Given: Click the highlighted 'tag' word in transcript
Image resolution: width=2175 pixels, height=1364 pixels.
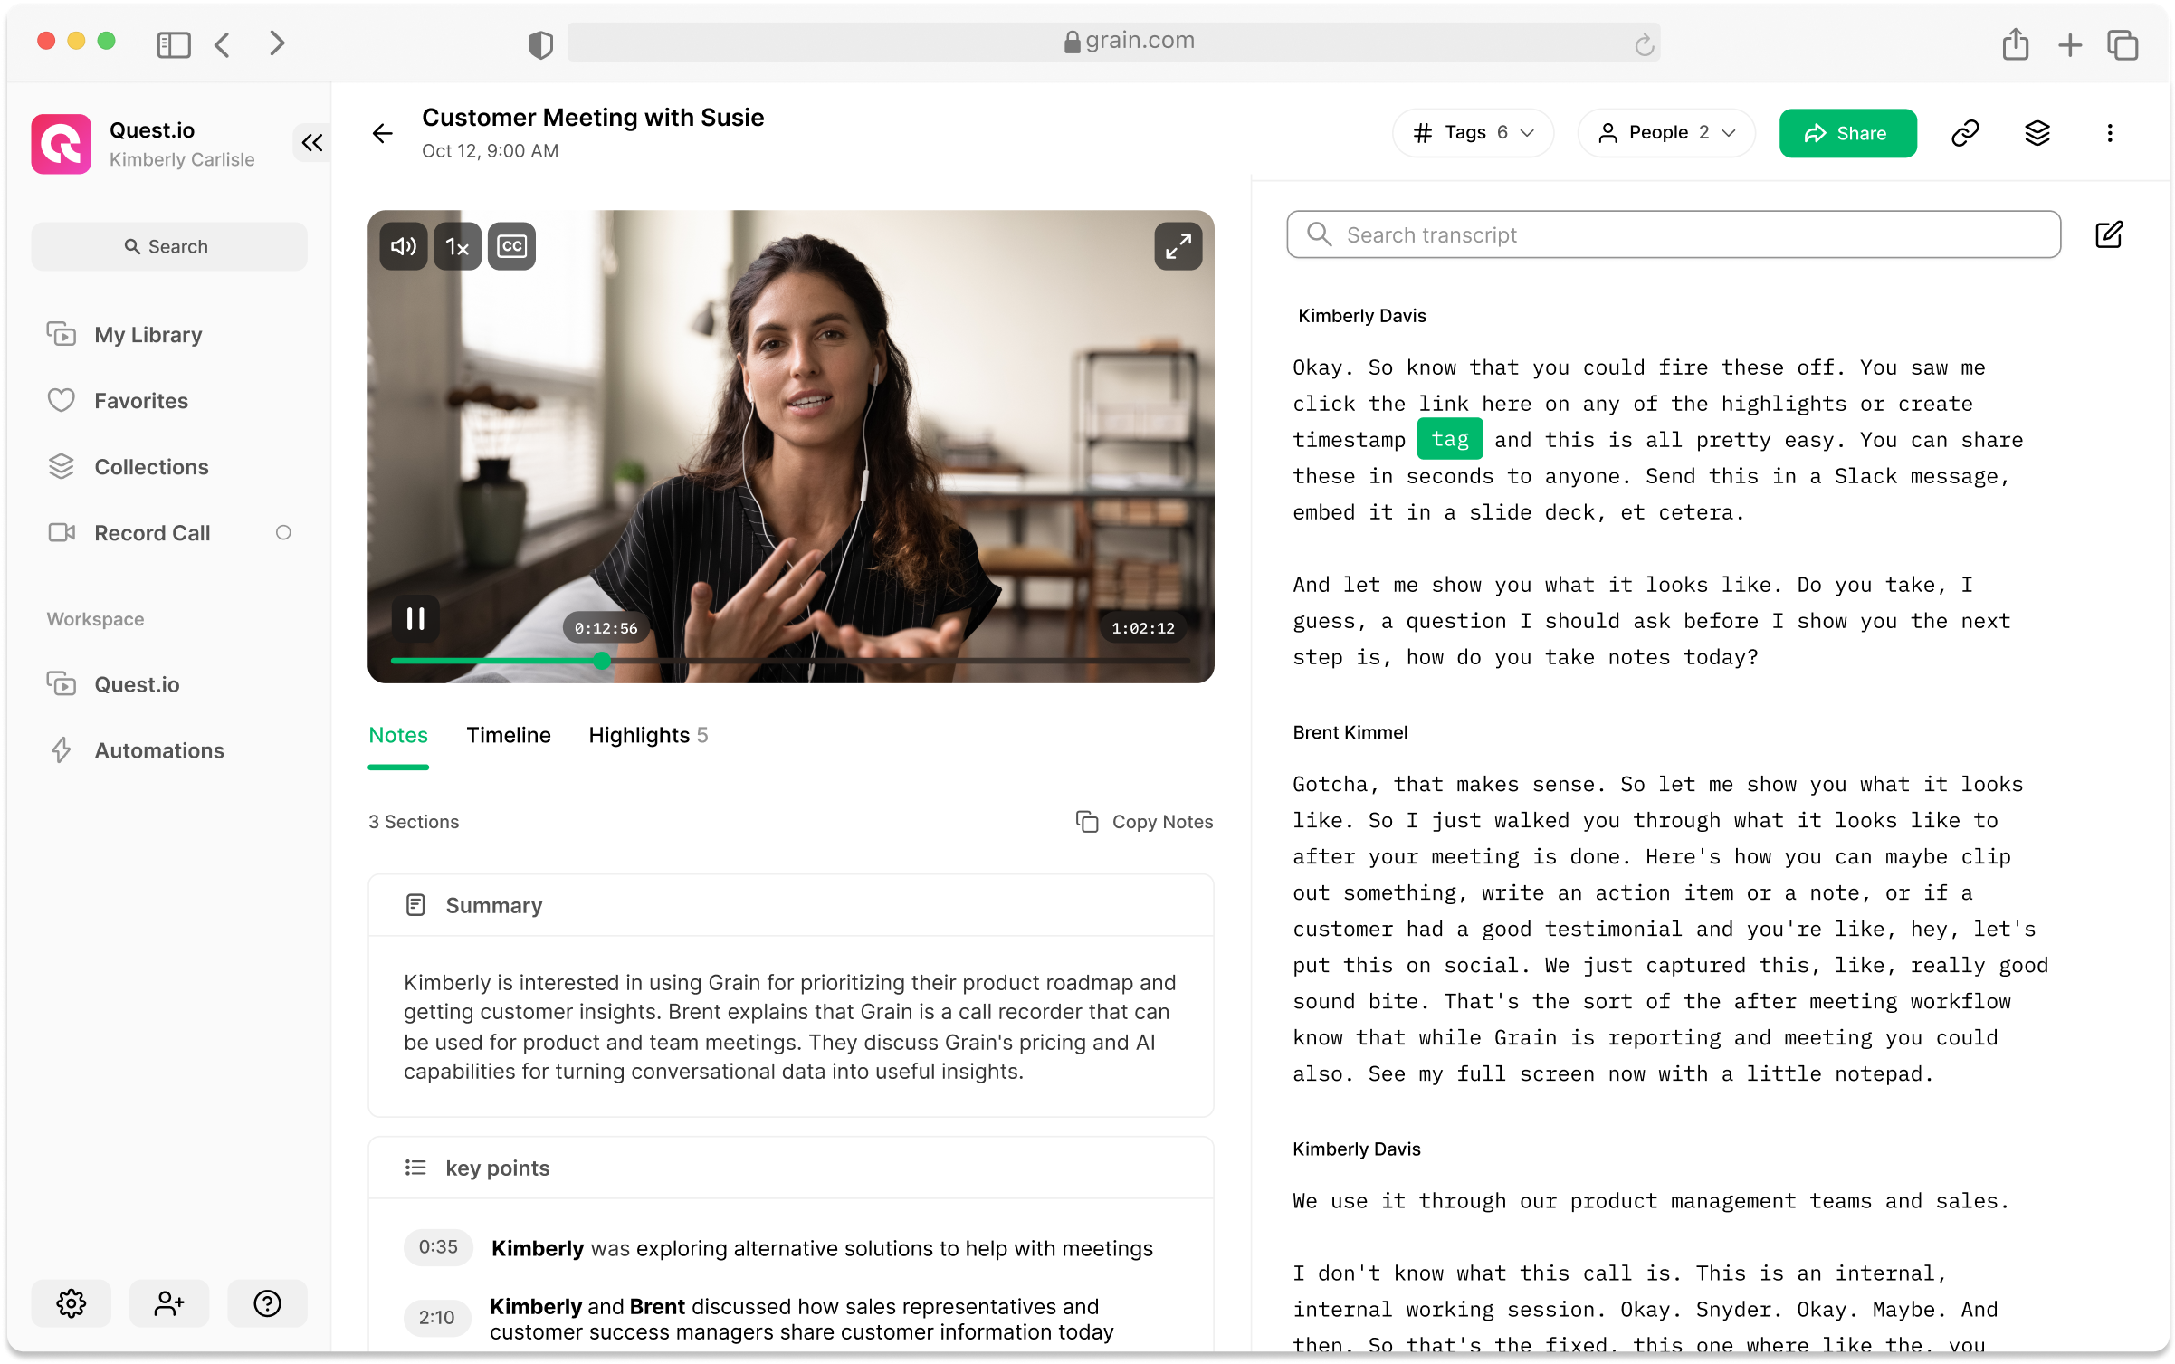Looking at the screenshot, I should coord(1450,439).
